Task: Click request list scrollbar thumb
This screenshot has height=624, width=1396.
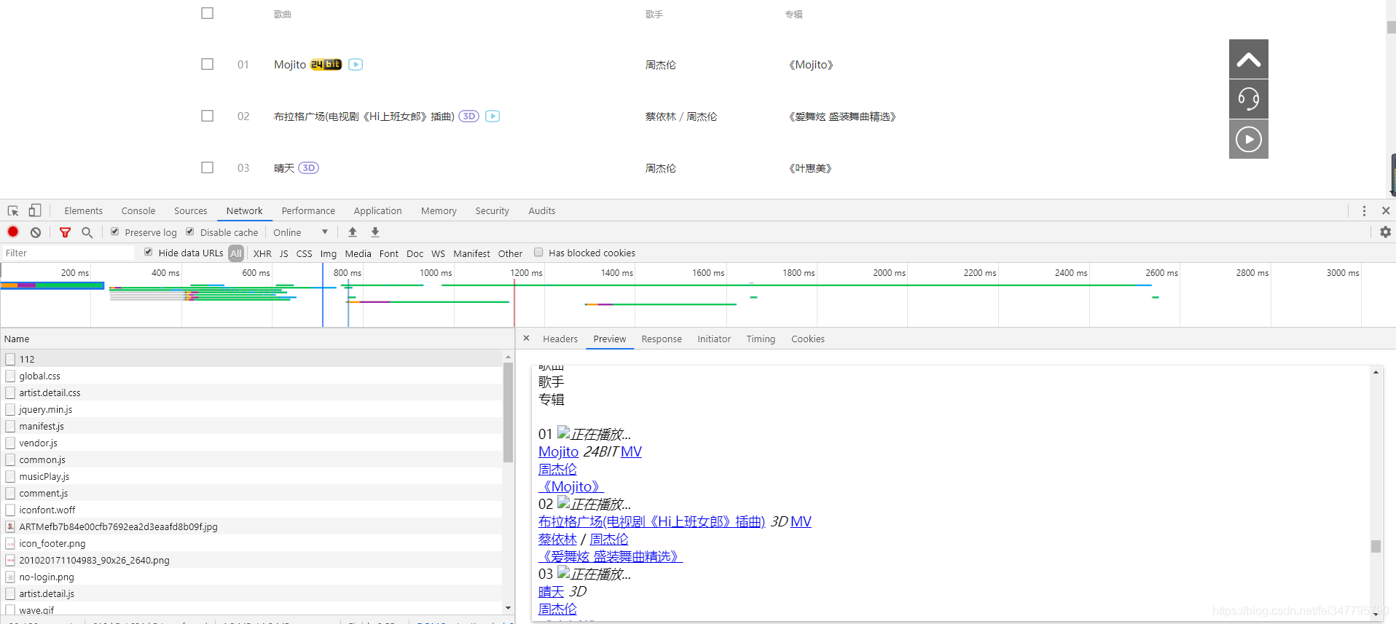Action: pos(508,413)
